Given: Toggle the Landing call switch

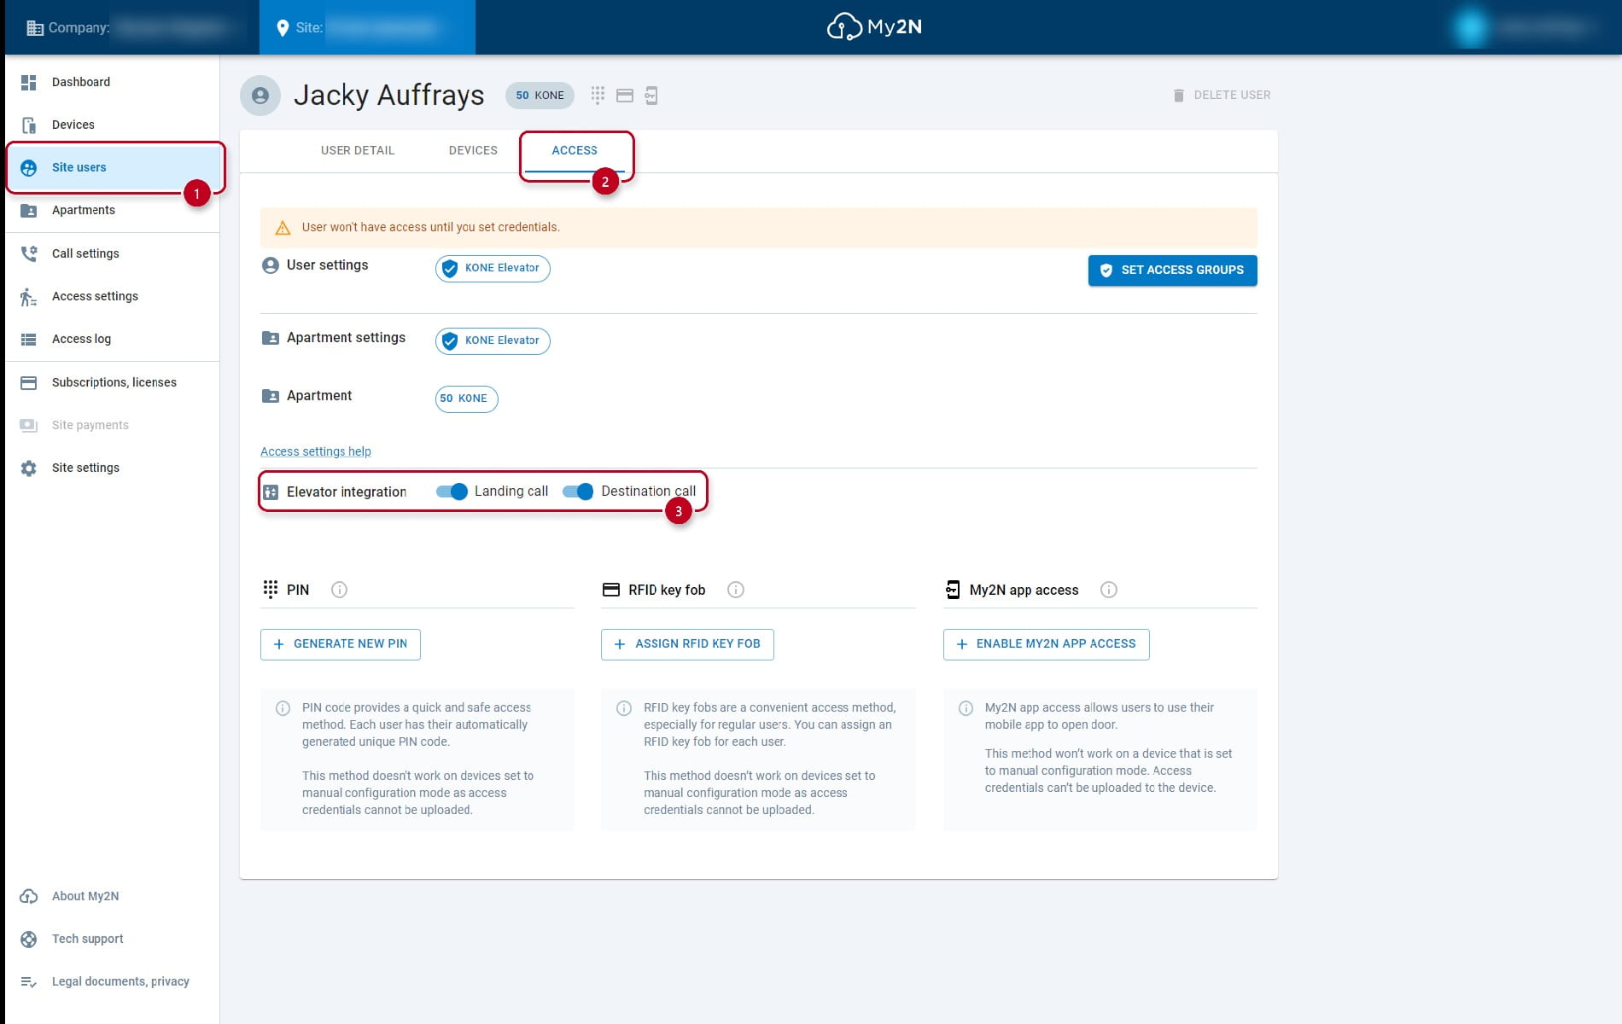Looking at the screenshot, I should (452, 492).
